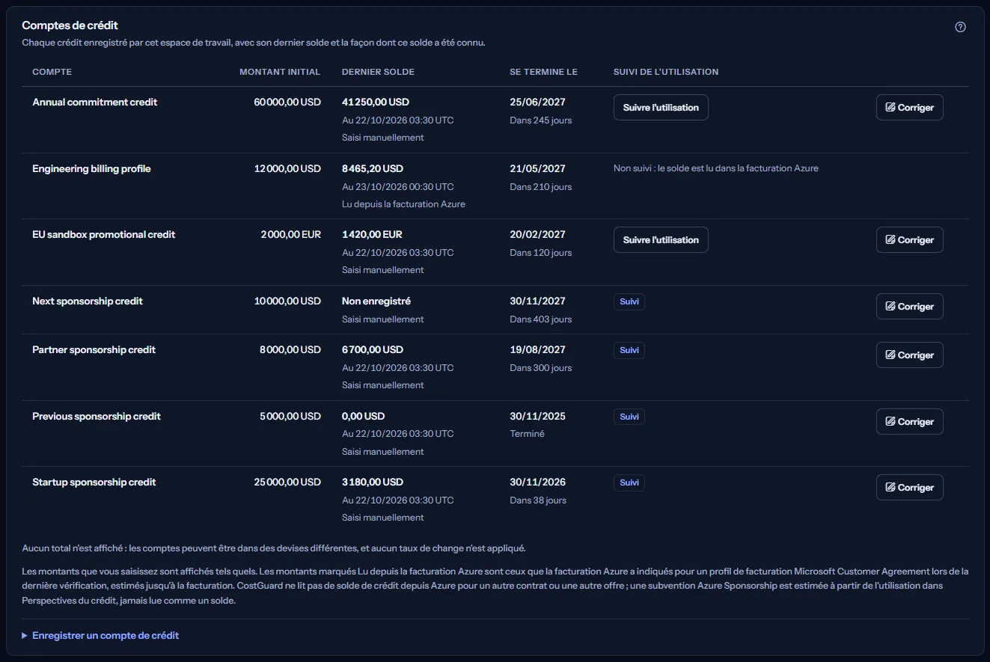Click Corriger for Previous sponsorship credit
Image resolution: width=990 pixels, height=662 pixels.
click(910, 421)
